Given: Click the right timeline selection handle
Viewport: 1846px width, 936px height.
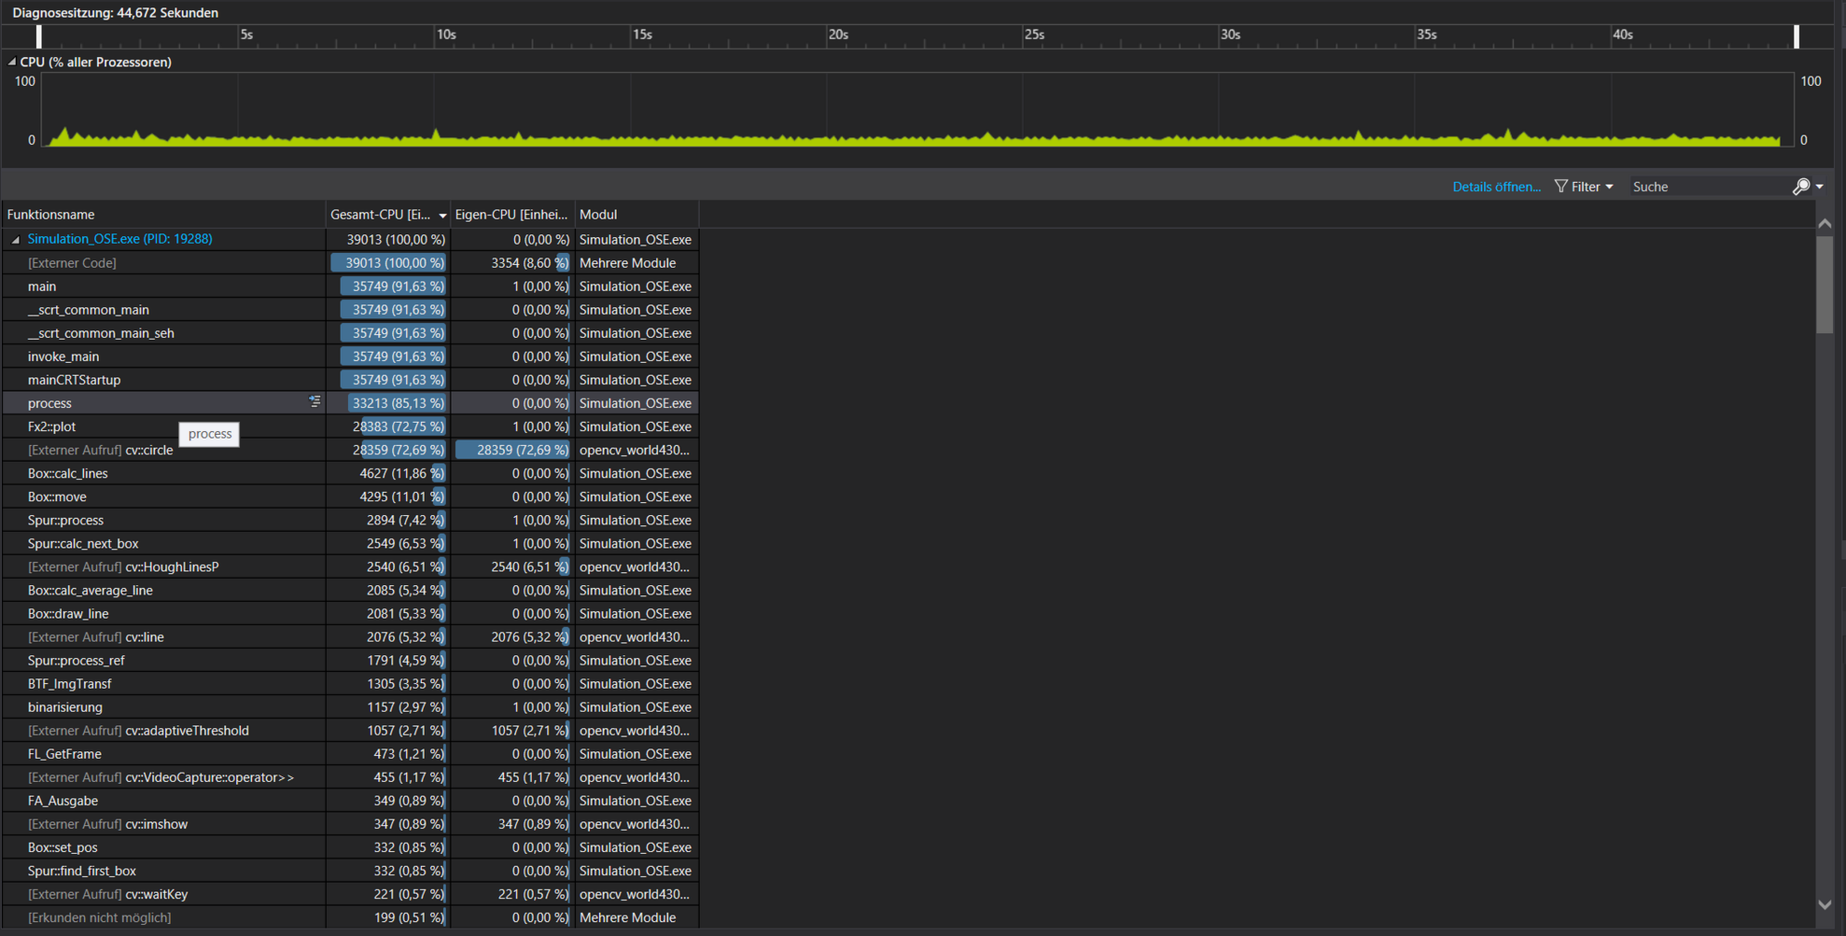Looking at the screenshot, I should click(1796, 36).
